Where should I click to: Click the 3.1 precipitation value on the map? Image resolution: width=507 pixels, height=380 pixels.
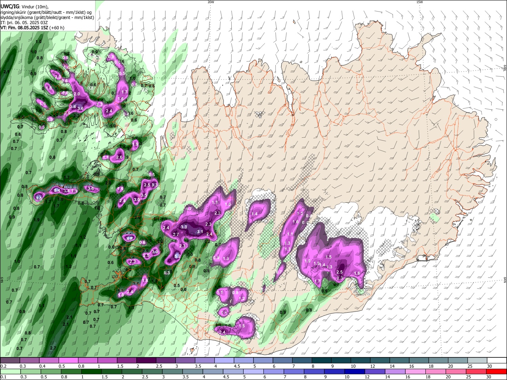click(200, 232)
